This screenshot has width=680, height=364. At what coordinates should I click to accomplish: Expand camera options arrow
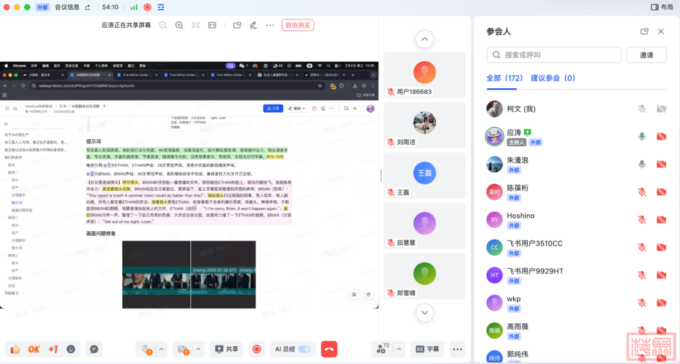[x=198, y=349]
